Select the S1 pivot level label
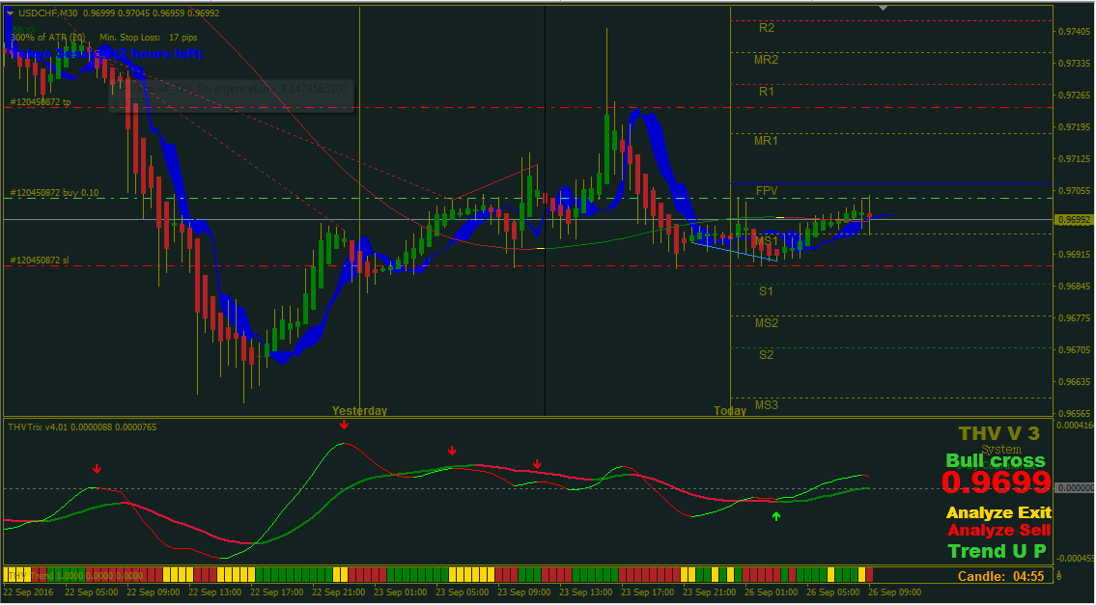1096x605 pixels. (767, 291)
